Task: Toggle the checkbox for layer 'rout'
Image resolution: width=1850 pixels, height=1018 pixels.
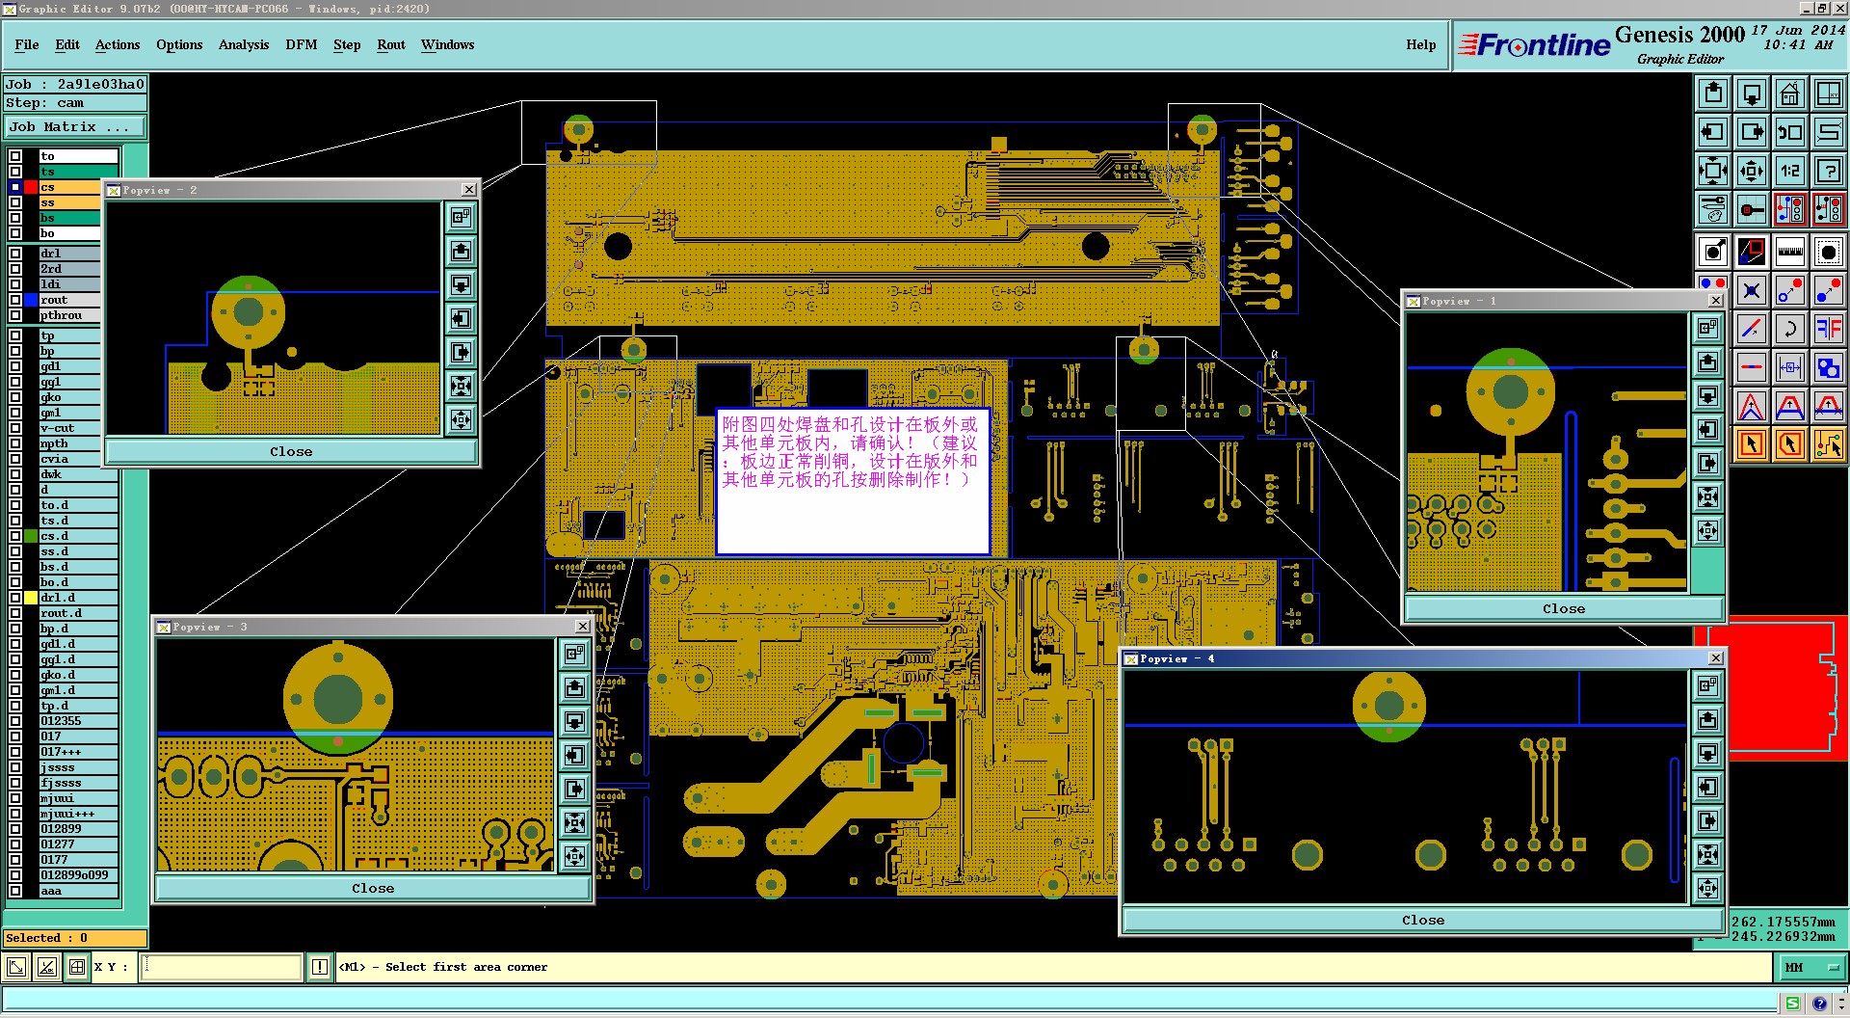Action: pos(15,300)
